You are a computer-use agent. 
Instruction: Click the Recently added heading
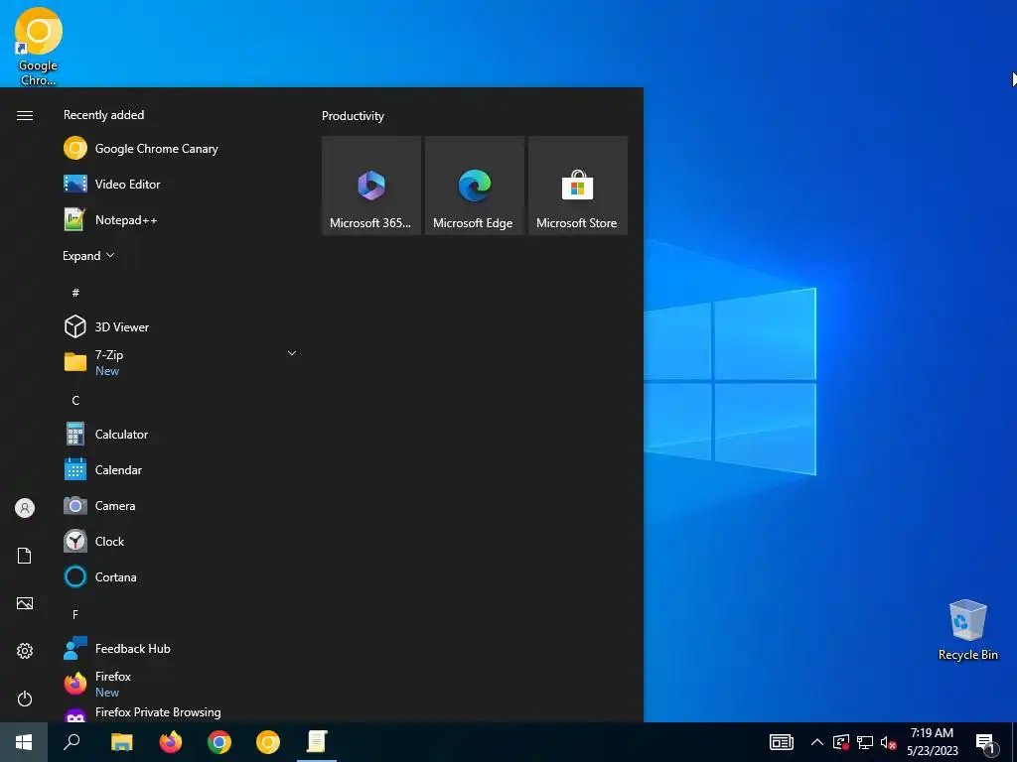pyautogui.click(x=103, y=115)
